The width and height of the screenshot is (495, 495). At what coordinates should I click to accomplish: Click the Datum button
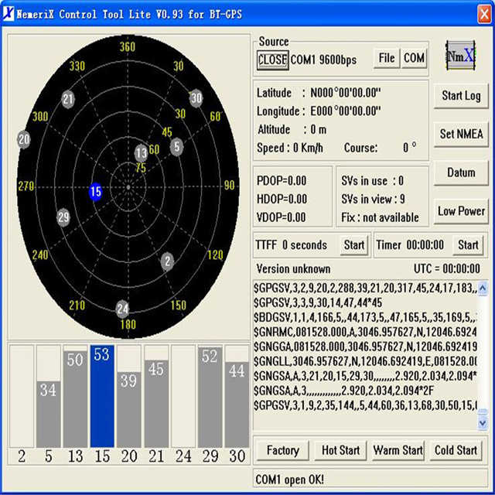(x=461, y=172)
